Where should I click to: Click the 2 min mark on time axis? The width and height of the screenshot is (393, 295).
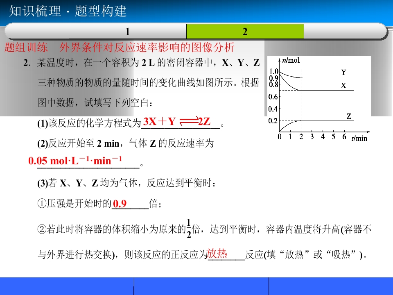click(x=301, y=137)
